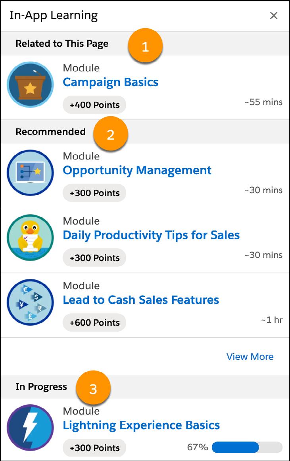Open the Campaign Basics podium badge icon
The width and height of the screenshot is (290, 461).
(x=30, y=85)
